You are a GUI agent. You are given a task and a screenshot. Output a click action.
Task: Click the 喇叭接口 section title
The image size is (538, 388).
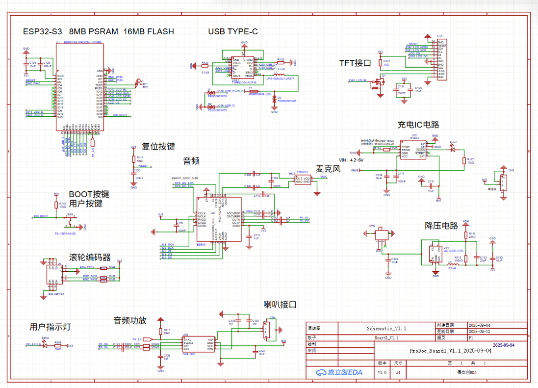tap(280, 305)
